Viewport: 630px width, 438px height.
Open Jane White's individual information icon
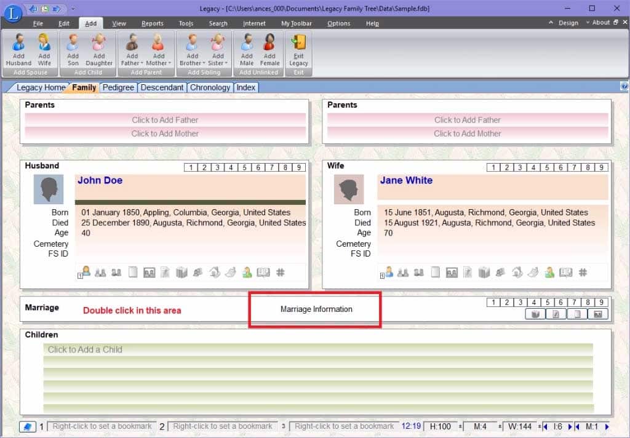coord(387,272)
